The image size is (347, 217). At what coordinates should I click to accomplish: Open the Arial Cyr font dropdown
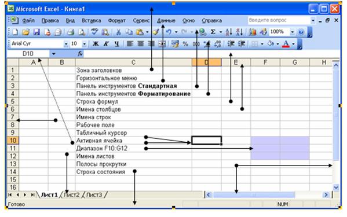pos(65,44)
